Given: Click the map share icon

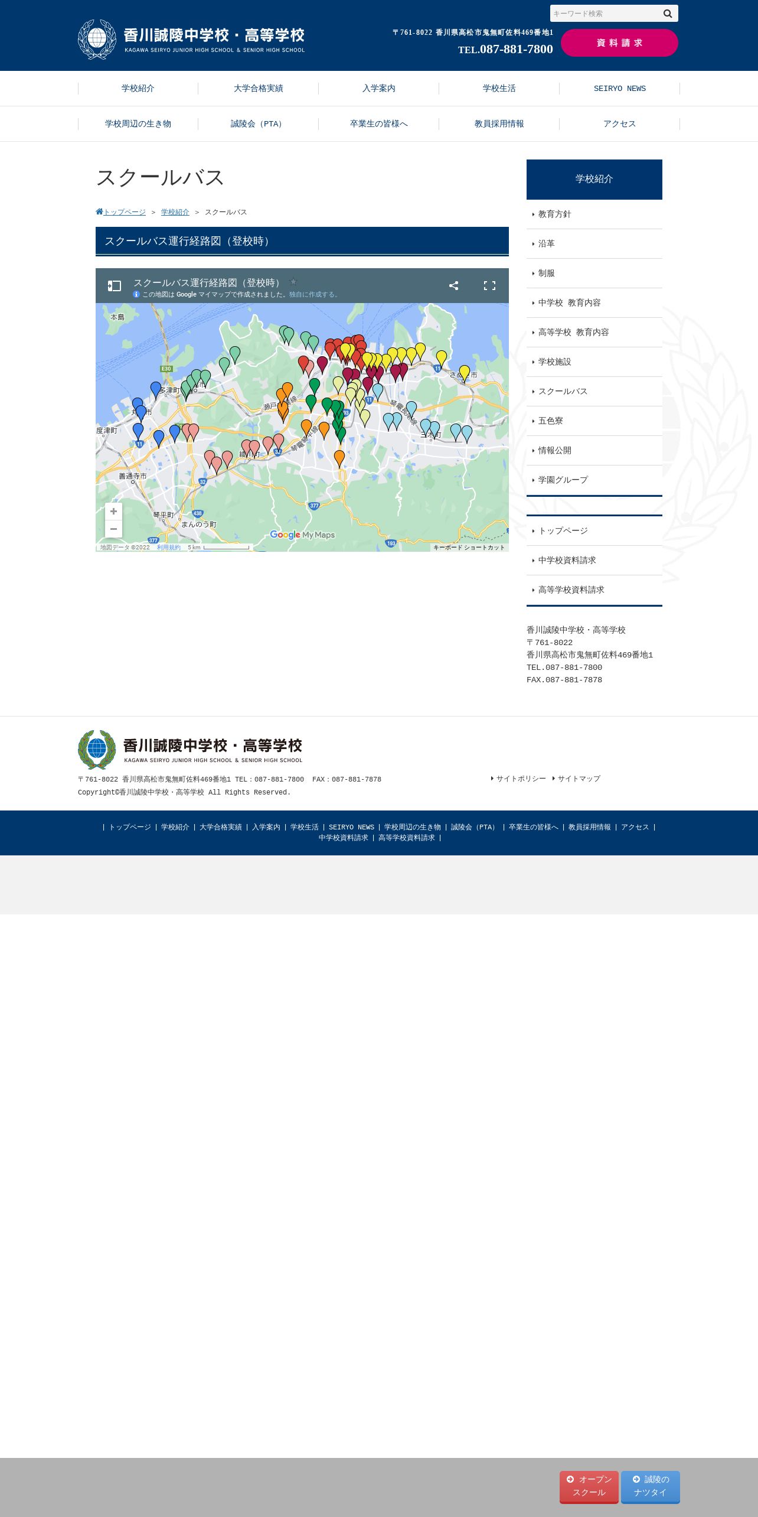Looking at the screenshot, I should click(453, 286).
